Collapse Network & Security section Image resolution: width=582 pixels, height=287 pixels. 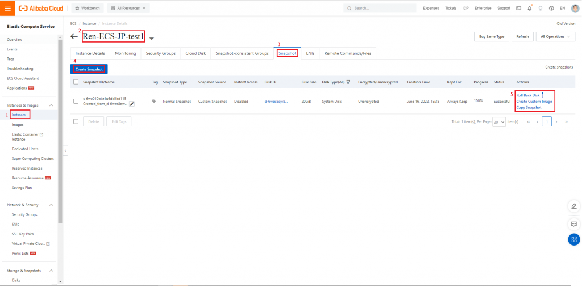(51, 205)
